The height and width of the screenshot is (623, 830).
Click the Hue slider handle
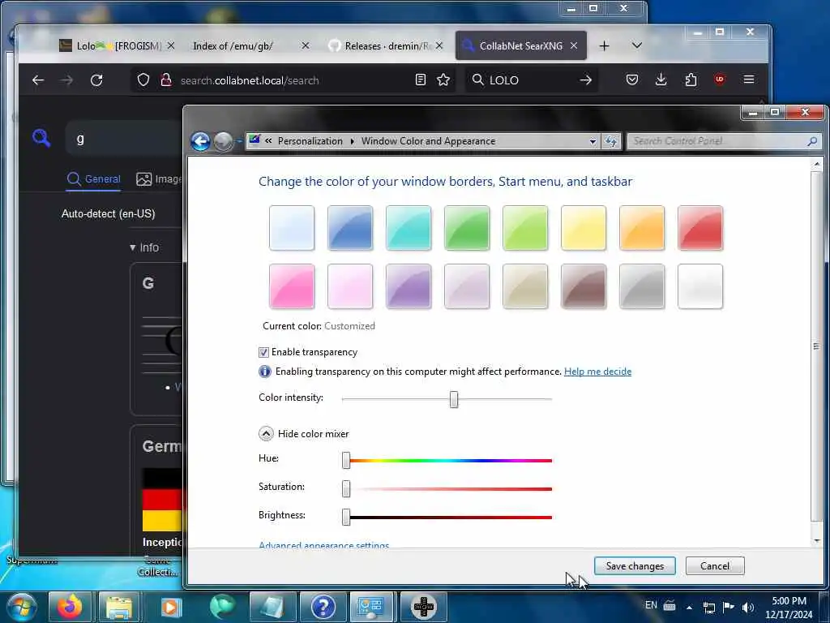(346, 461)
